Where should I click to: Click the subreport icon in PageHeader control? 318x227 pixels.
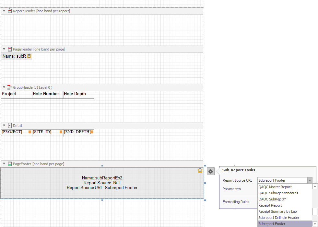coord(29,56)
